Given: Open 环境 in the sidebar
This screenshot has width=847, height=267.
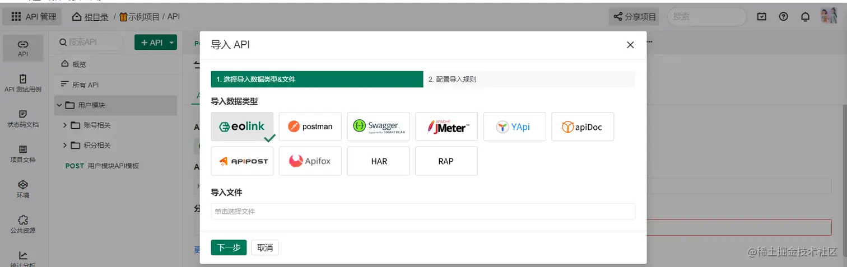Looking at the screenshot, I should tap(23, 189).
